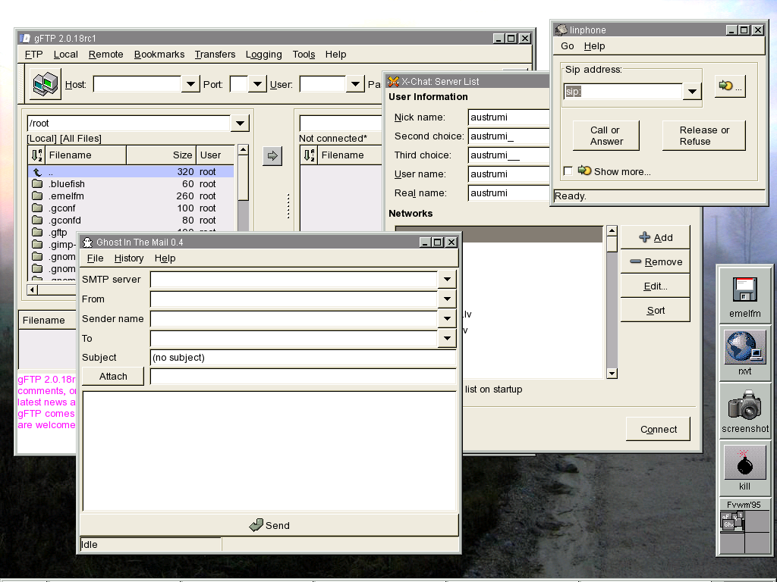Open the SMTP server dropdown
Viewport: 777px width, 582px height.
[x=447, y=279]
